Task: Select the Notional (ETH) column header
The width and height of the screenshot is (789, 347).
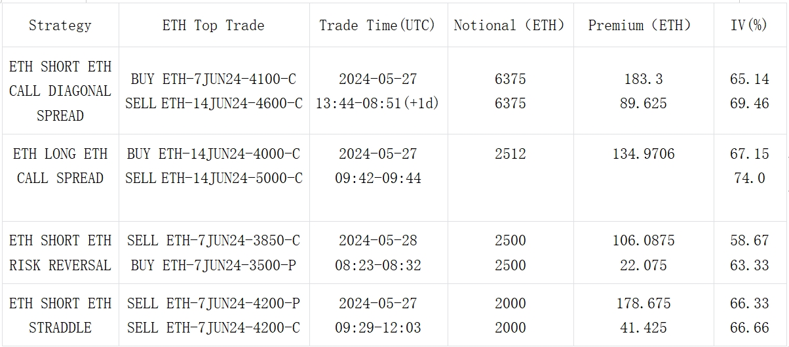Action: click(x=510, y=26)
